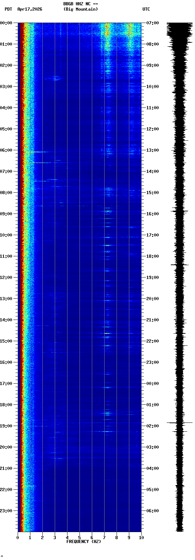Click the station title BBGB HHZ NC
The image size is (195, 560).
77,4
